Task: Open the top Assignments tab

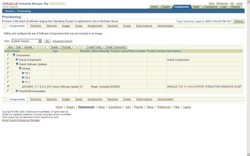Action: pyautogui.click(x=95, y=26)
